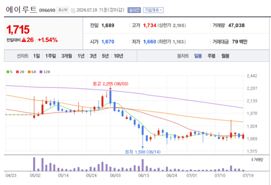
Task: Switch line chart to 1주일
Action: (51, 56)
